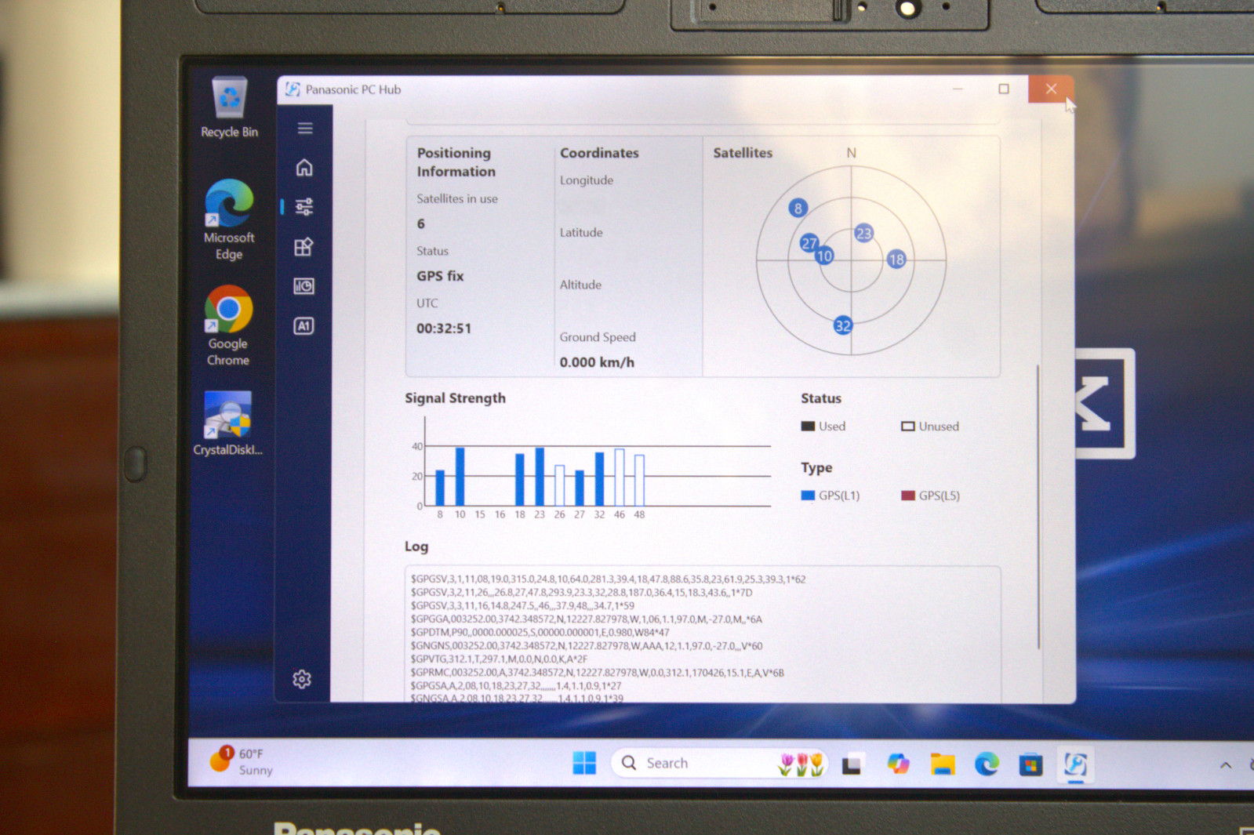Click the "GPS fix" status value
Viewport: 1254px width, 835px height.
click(440, 276)
